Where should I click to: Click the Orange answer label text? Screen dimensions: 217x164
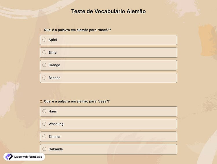54,65
